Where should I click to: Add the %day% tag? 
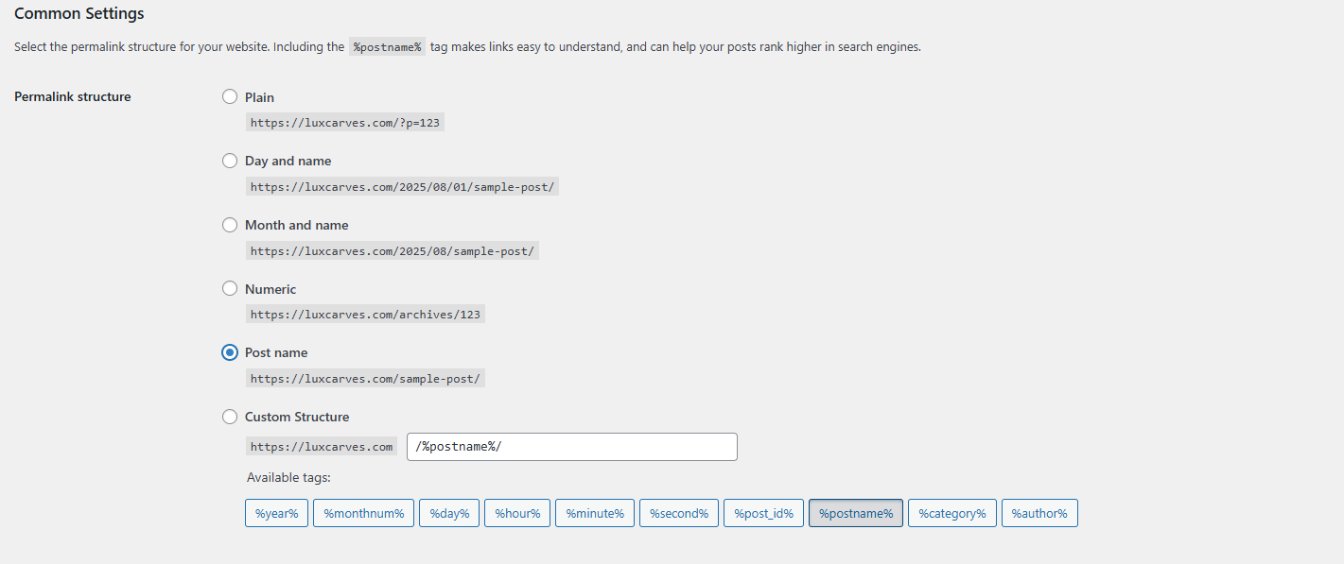448,513
